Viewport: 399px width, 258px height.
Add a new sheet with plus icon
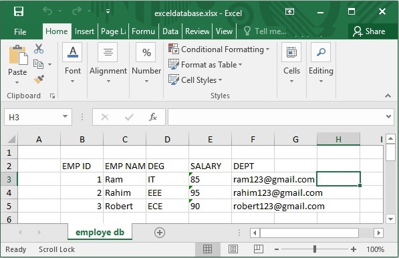(160, 233)
